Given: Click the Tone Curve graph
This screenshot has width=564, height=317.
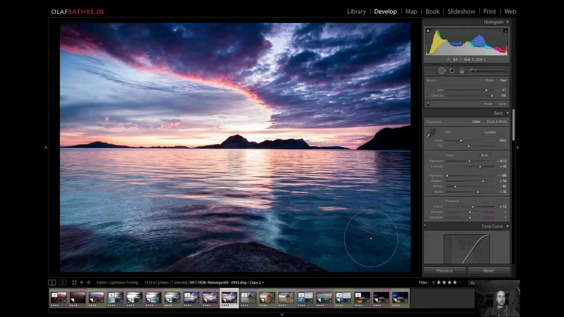Looking at the screenshot, I should point(467,249).
